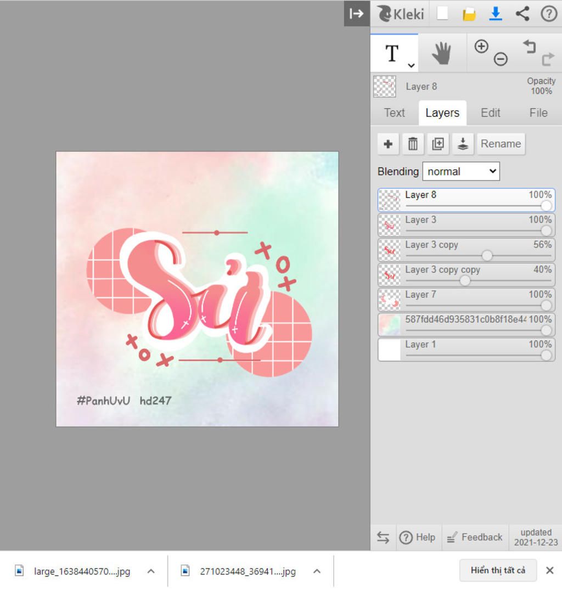
Task: Click the Rename button
Action: click(x=501, y=144)
